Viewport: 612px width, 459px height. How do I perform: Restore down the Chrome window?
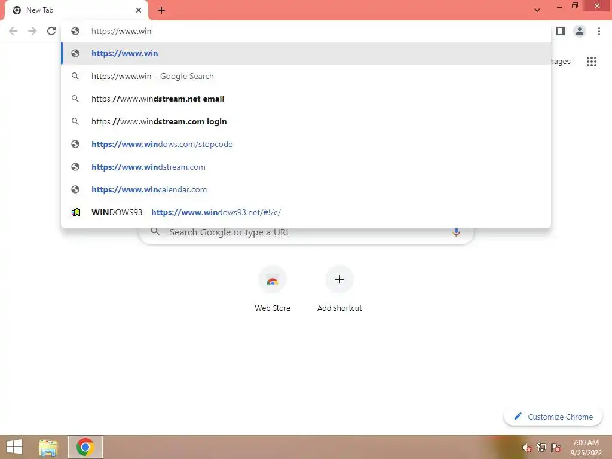tap(574, 6)
